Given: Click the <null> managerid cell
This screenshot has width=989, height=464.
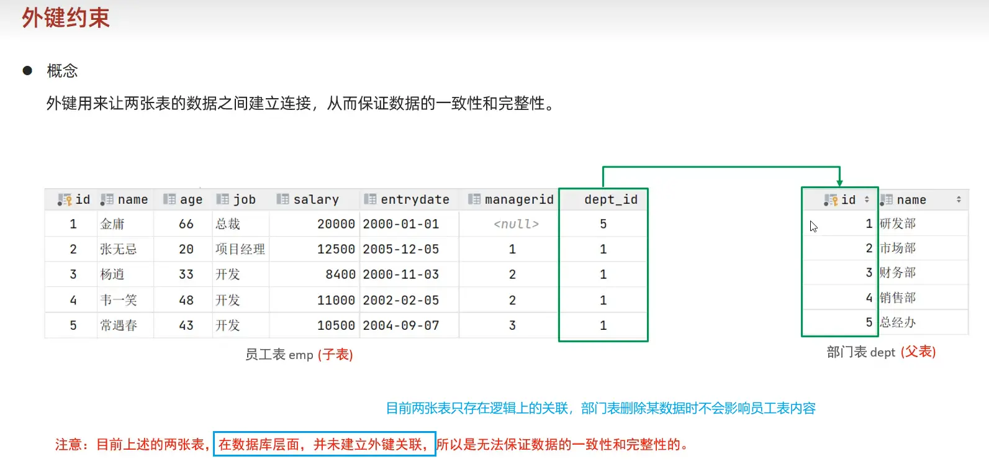Looking at the screenshot, I should 516,224.
